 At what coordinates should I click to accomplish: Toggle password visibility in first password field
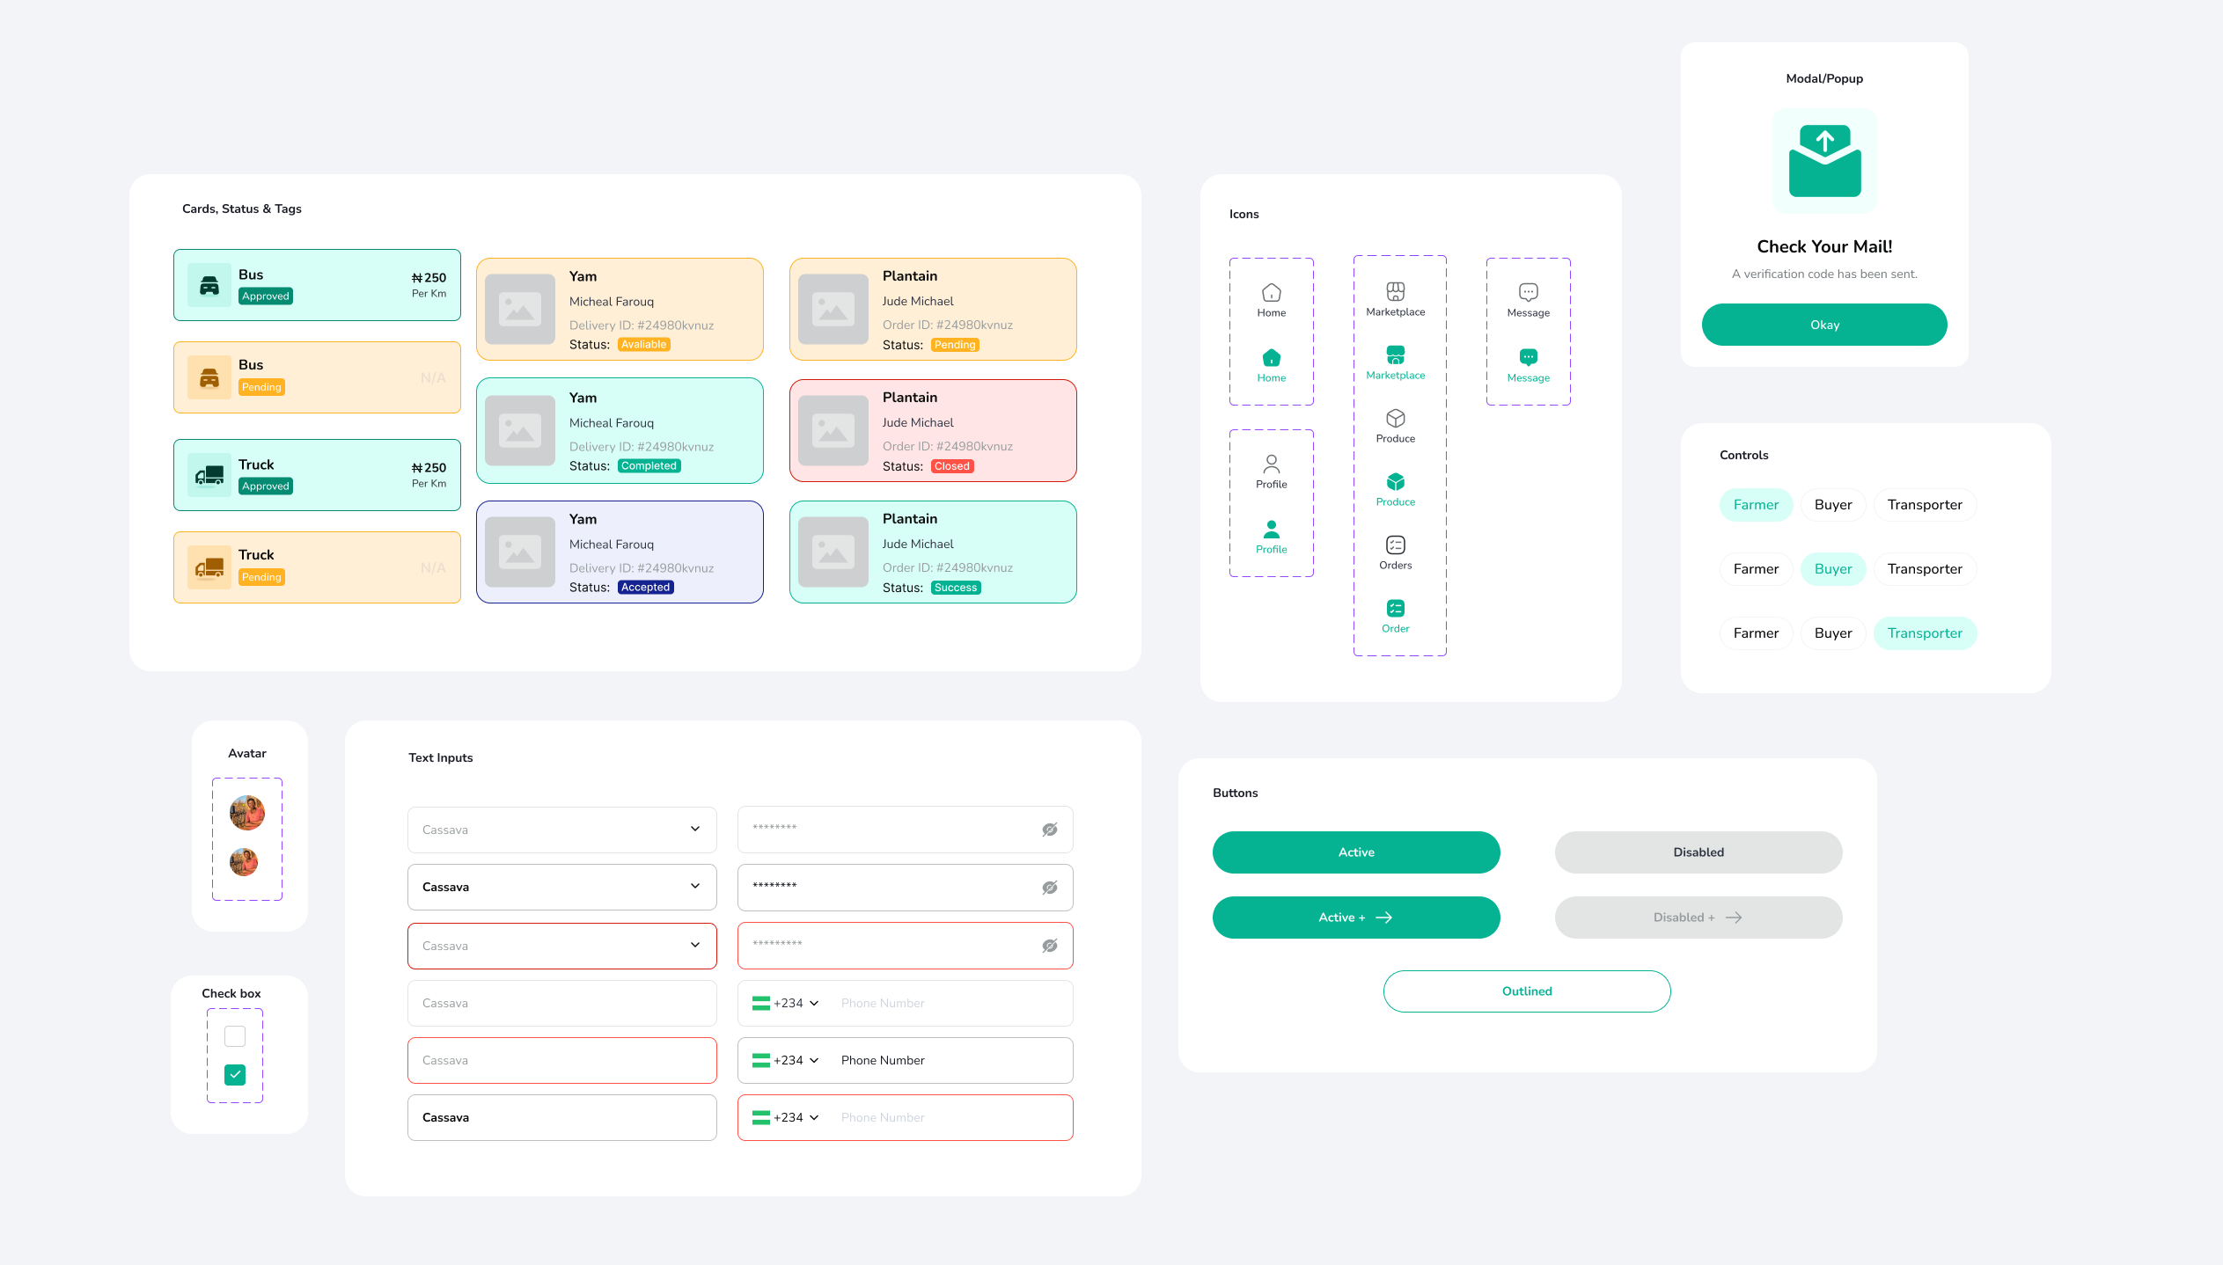[x=1049, y=830]
